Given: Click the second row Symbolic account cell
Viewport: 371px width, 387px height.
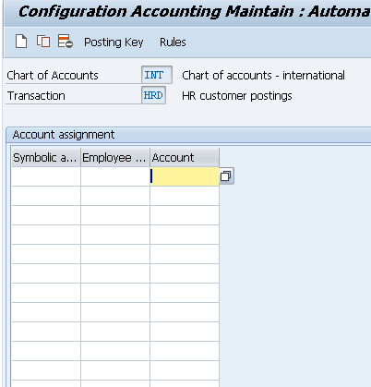Looking at the screenshot, I should 46,196.
